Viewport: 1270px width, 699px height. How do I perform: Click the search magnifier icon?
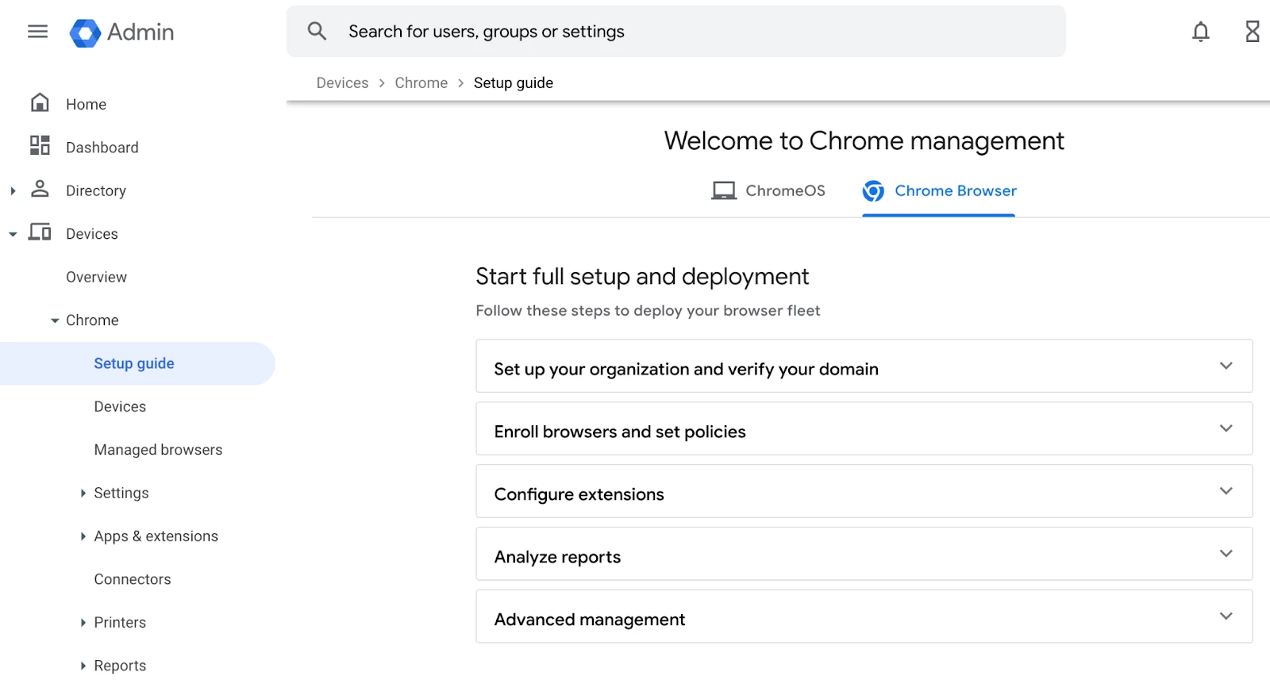pyautogui.click(x=317, y=31)
